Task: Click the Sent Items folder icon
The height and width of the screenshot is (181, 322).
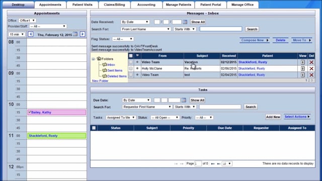Action: (x=105, y=70)
